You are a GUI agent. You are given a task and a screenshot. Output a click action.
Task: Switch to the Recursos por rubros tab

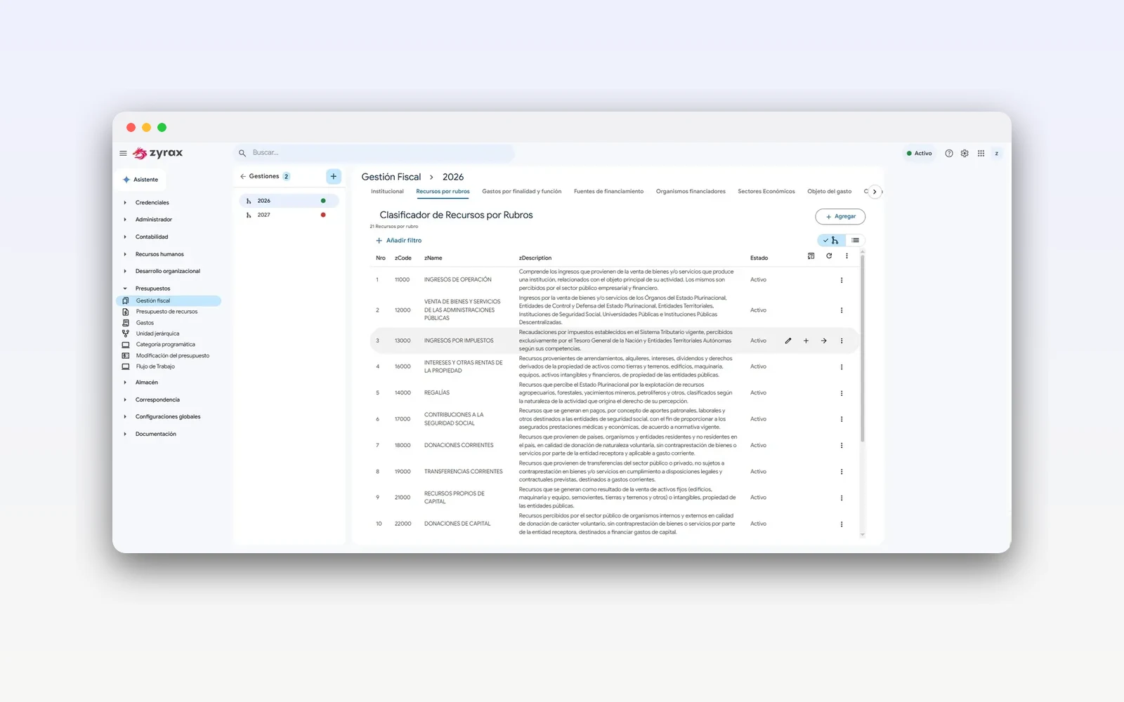pos(443,192)
